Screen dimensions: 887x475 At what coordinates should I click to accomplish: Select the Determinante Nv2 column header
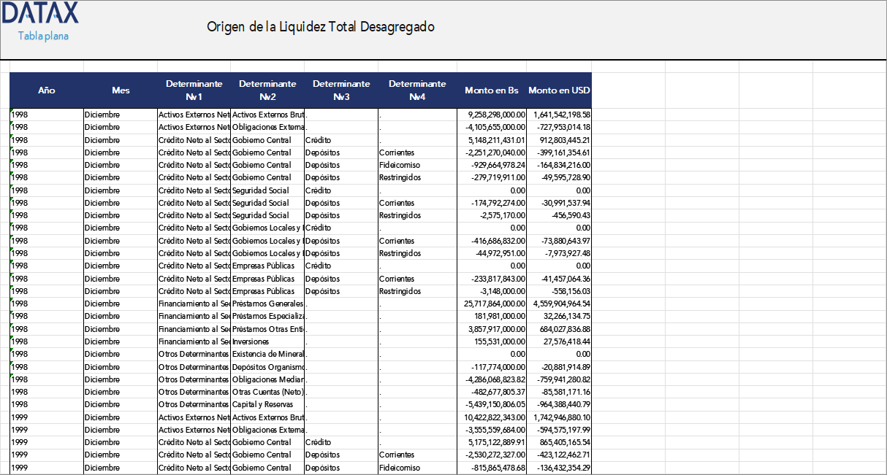pos(267,90)
